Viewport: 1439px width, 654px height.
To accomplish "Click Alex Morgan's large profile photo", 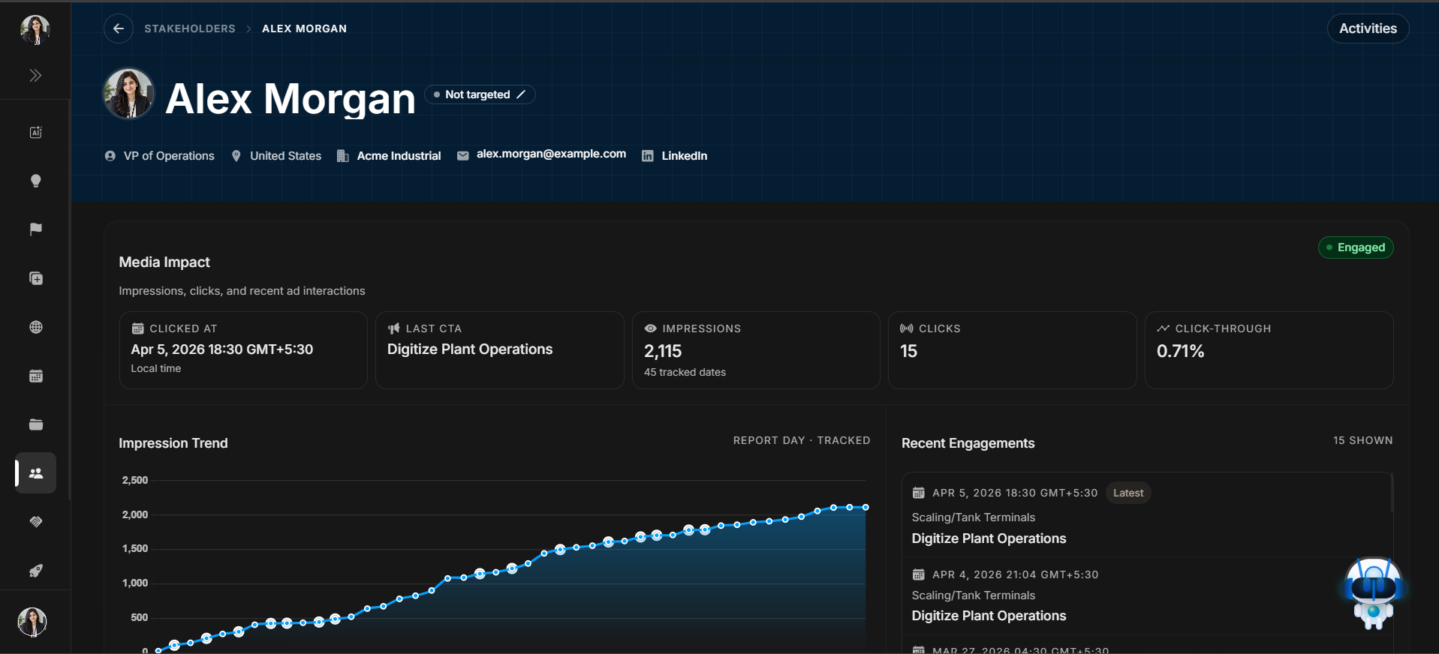I will tap(128, 94).
